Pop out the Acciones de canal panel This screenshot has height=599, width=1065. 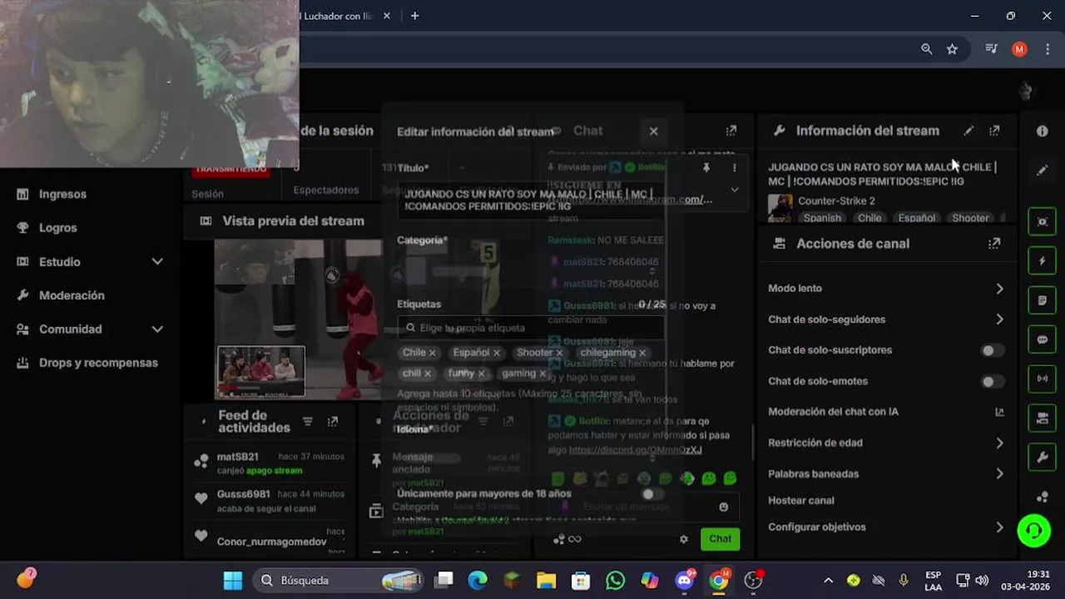994,244
